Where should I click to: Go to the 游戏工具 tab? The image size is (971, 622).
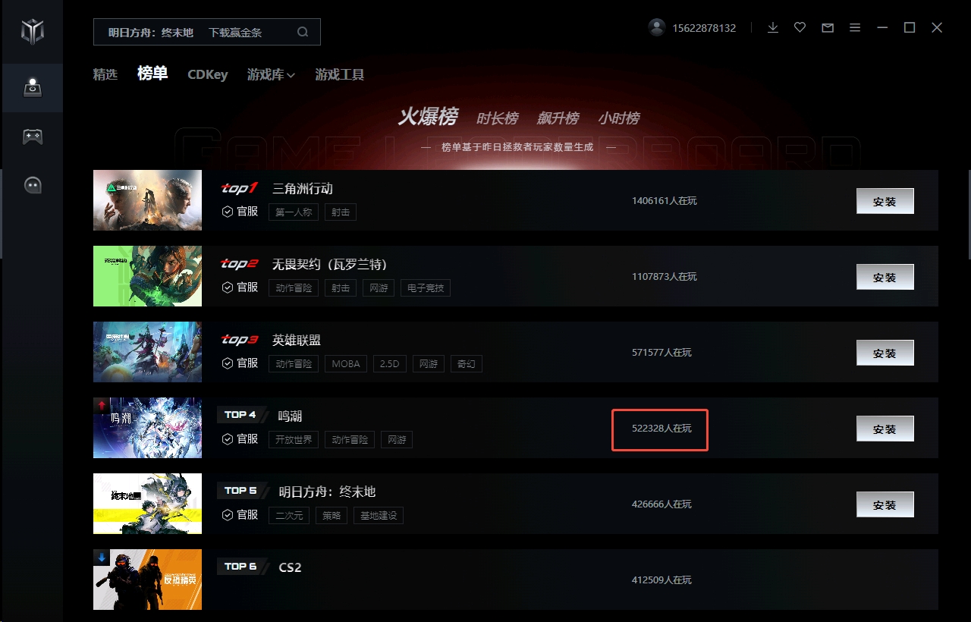[340, 74]
